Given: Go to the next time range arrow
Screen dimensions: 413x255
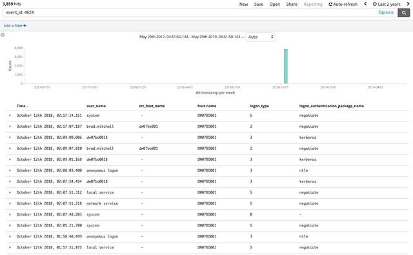Looking at the screenshot, I should coord(408,4).
